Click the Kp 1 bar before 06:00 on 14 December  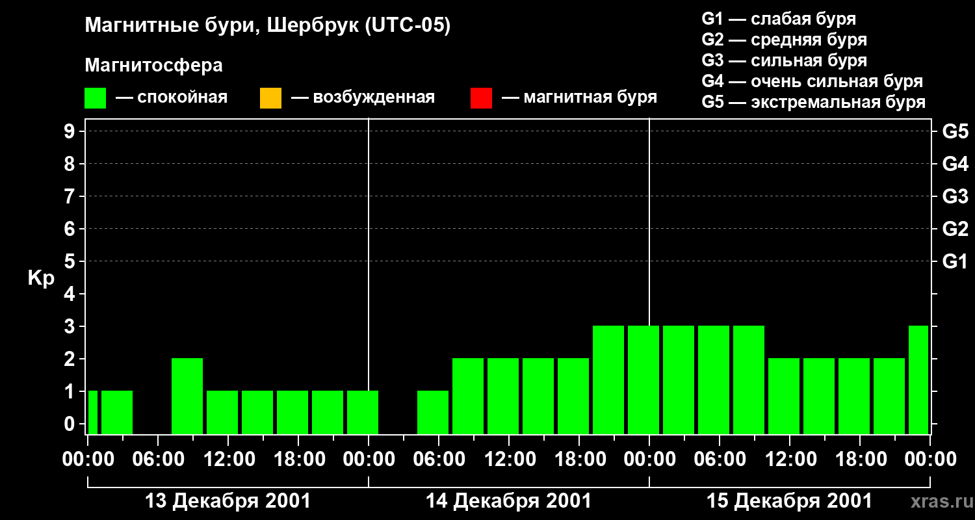(433, 412)
